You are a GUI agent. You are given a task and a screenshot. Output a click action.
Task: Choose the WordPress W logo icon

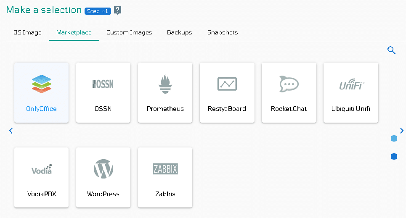pyautogui.click(x=103, y=169)
